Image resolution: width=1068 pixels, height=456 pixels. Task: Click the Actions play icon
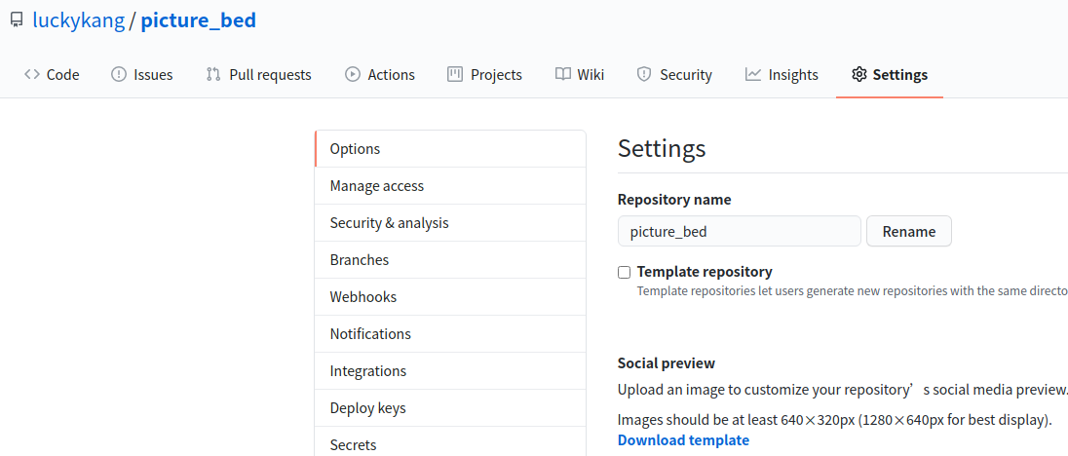[353, 74]
